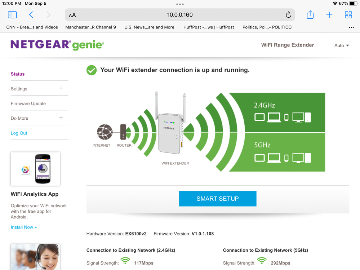Tap the AA reader options icon
Image resolution: width=360 pixels, height=270 pixels.
pos(72,15)
